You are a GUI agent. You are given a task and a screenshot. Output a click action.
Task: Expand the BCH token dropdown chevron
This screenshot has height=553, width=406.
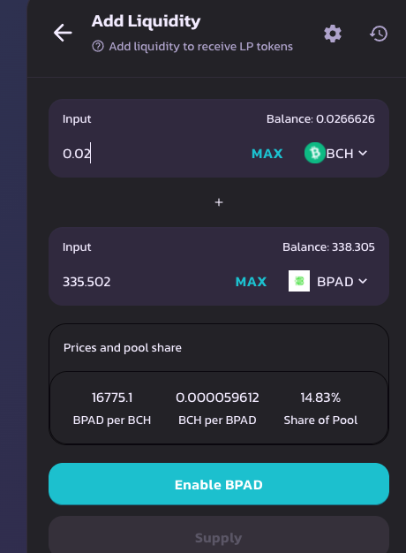pos(363,153)
